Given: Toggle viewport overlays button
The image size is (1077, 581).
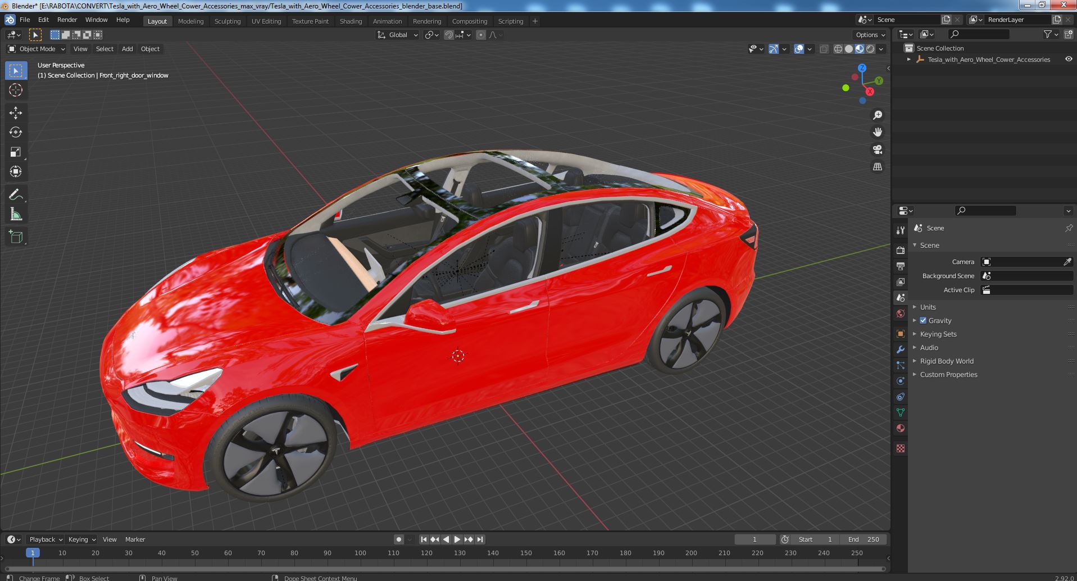Looking at the screenshot, I should (799, 49).
